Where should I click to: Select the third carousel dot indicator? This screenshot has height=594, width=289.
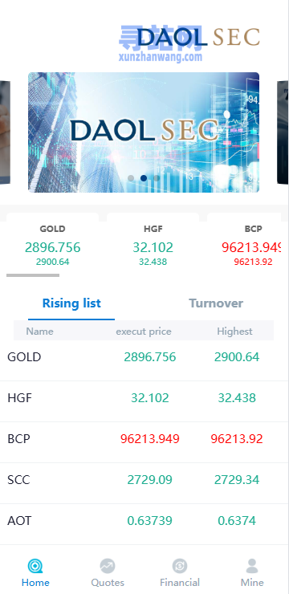[x=157, y=178]
